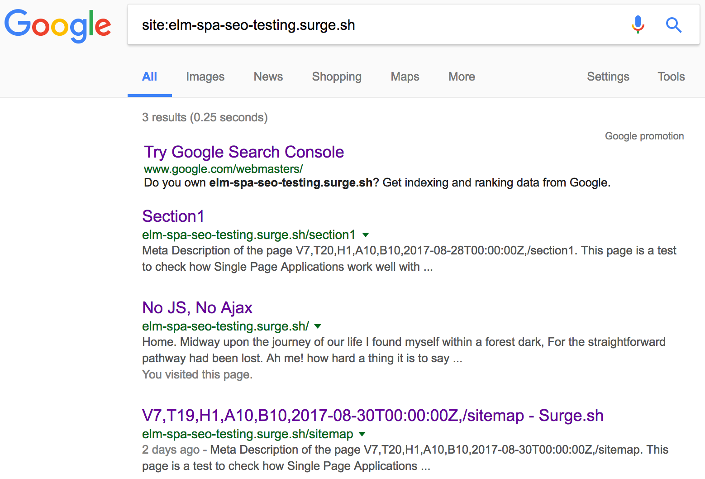Click the www.google.com/webmasters/ green URL
Viewport: 705px width, 479px height.
223,169
